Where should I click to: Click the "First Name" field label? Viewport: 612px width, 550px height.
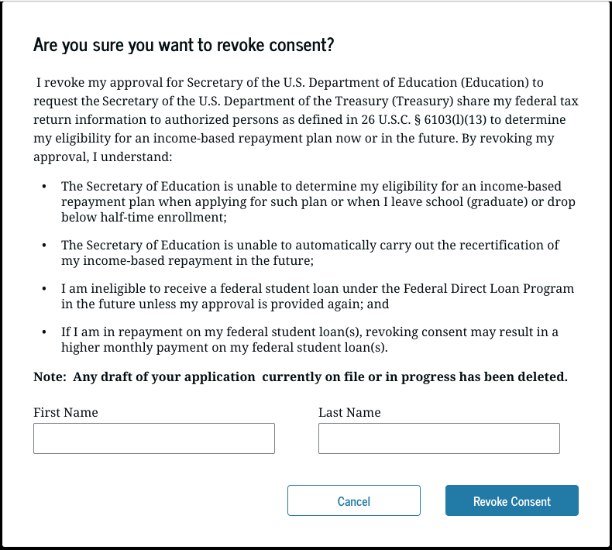point(66,412)
